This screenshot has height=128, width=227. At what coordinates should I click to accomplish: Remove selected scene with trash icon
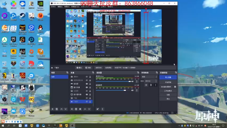point(57,109)
